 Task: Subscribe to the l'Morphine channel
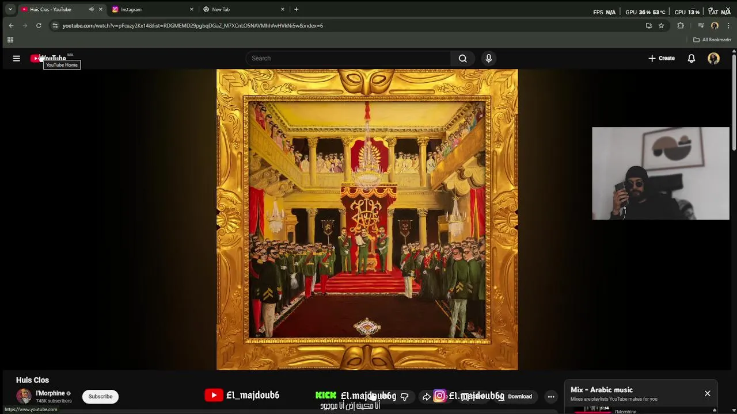[100, 396]
